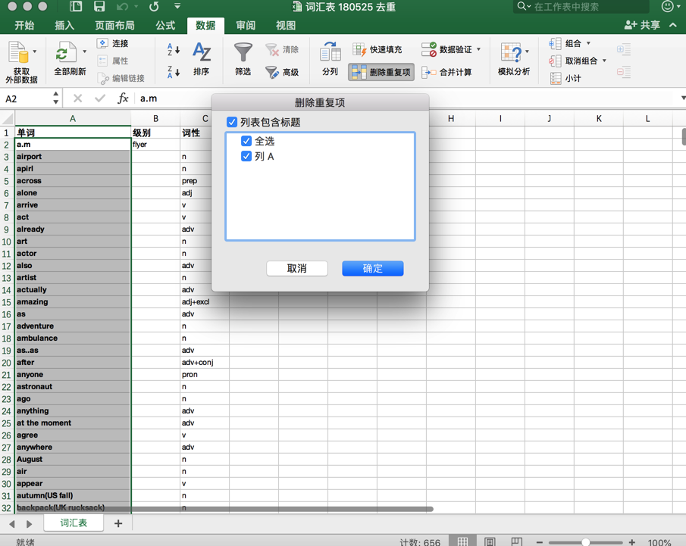Screen dimensions: 686x546
Task: Click the Remove Duplicates ribbon button
Action: (381, 72)
